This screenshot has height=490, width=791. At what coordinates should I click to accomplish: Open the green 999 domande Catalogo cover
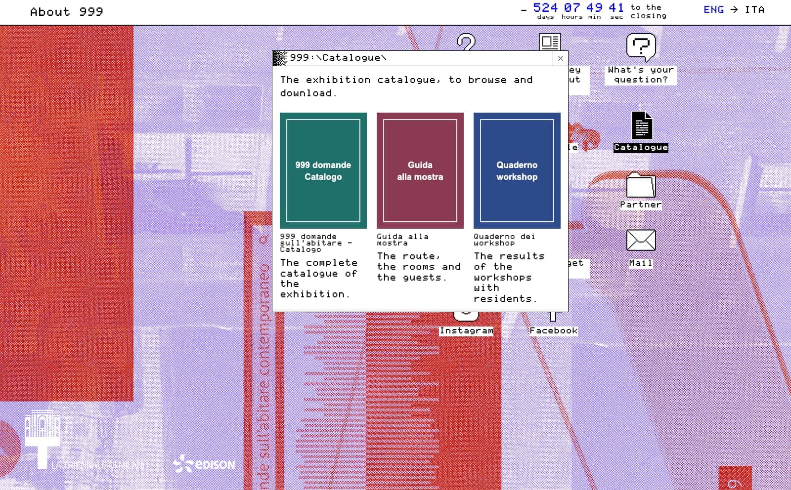pos(323,170)
